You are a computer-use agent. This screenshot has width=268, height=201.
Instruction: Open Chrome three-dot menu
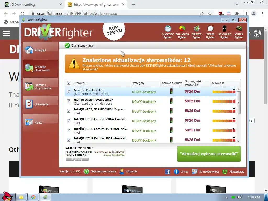262,14
